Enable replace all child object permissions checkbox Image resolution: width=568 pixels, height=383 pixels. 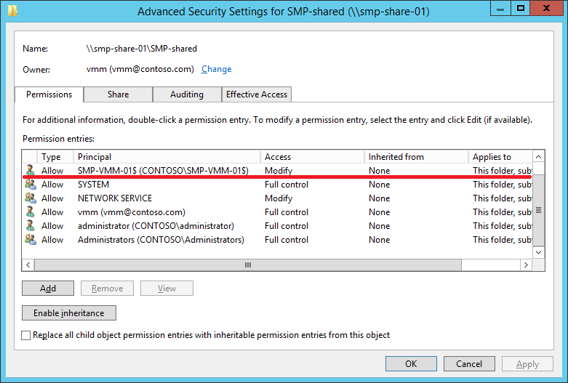27,336
